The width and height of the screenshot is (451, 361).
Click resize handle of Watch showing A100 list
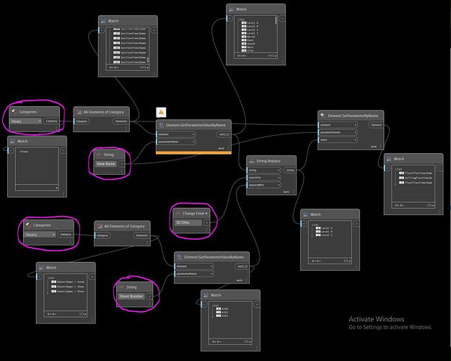(250, 342)
